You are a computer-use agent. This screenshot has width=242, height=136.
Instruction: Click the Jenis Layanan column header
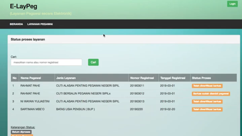(x=66, y=78)
